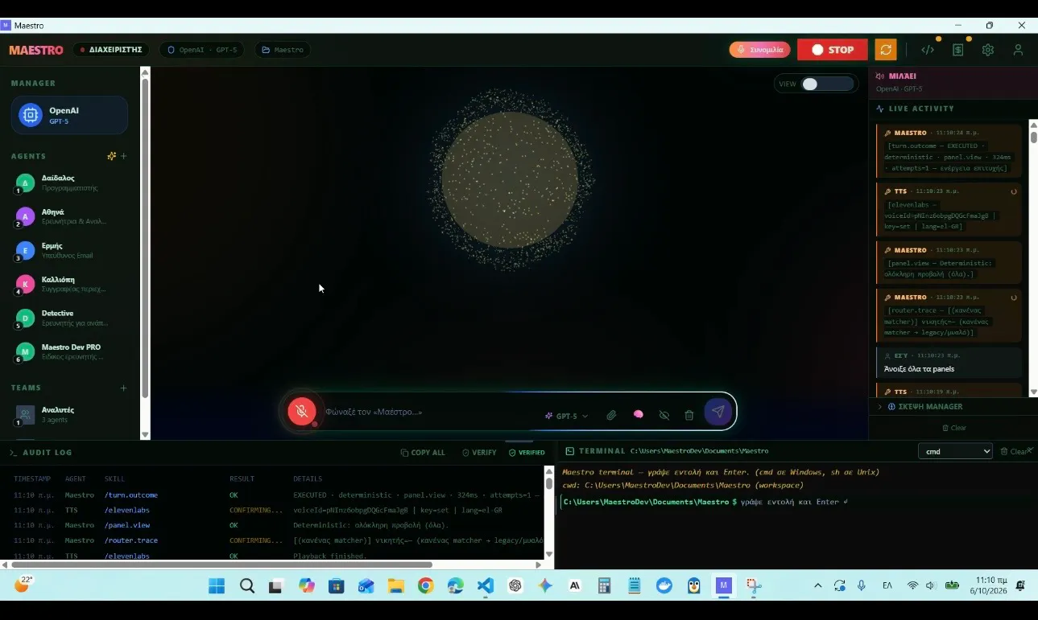Open settings gear in Maestro header
Image resolution: width=1038 pixels, height=620 pixels.
click(x=988, y=50)
